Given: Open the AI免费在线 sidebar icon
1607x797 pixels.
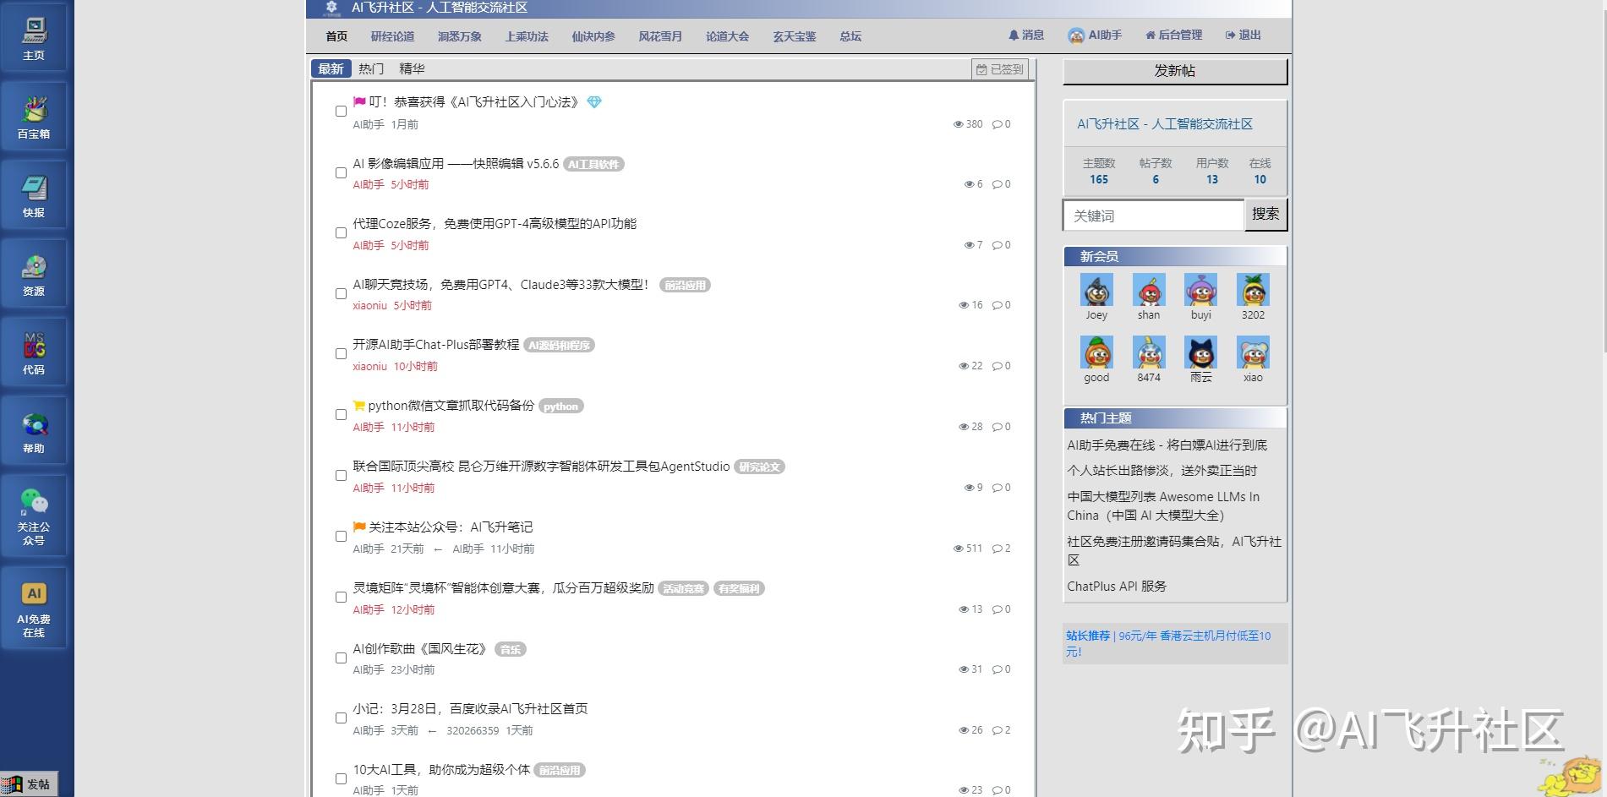Looking at the screenshot, I should 34,600.
